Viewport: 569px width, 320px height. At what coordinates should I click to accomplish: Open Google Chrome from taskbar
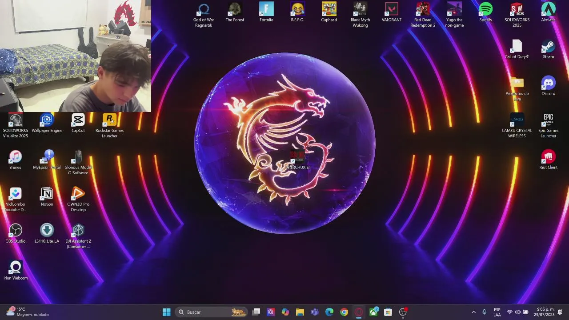(x=344, y=312)
